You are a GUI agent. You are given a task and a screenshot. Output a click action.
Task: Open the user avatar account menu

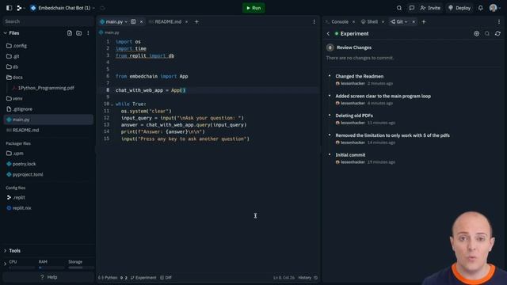(x=494, y=8)
